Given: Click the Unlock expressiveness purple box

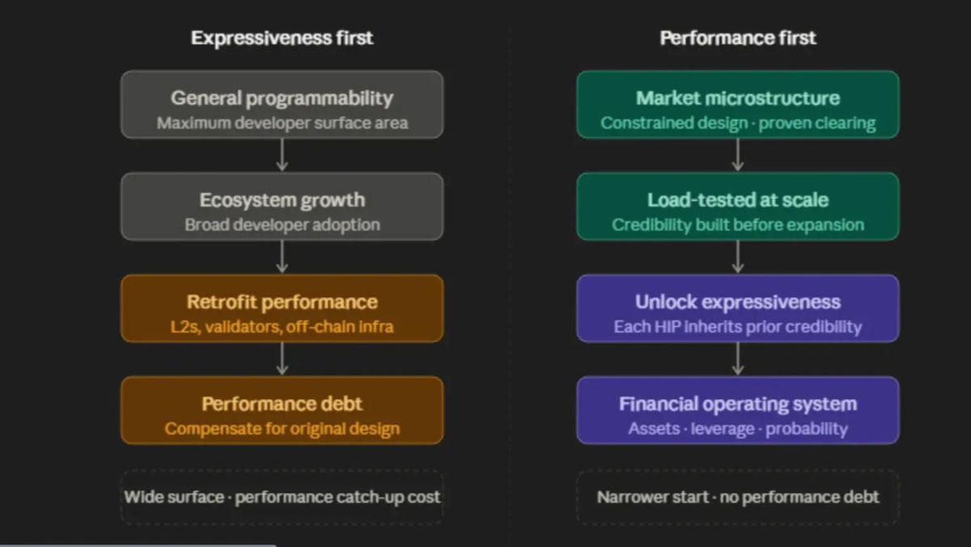Looking at the screenshot, I should tap(737, 308).
